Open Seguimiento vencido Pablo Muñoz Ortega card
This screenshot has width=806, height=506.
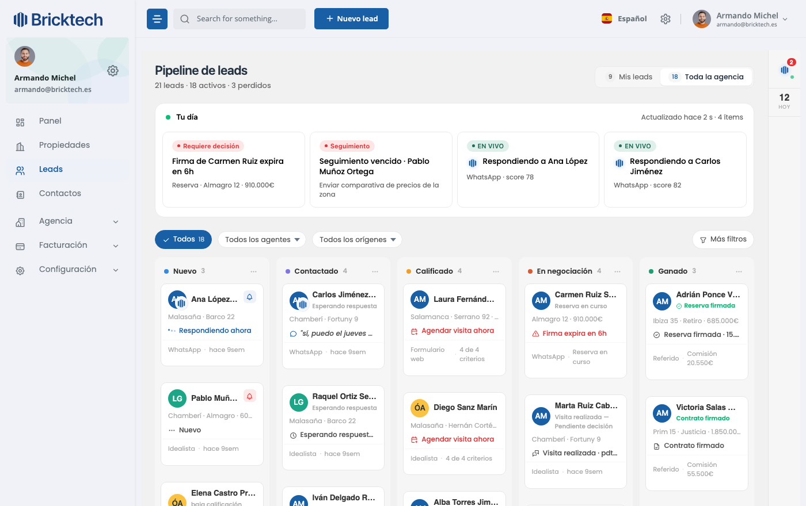click(x=381, y=170)
